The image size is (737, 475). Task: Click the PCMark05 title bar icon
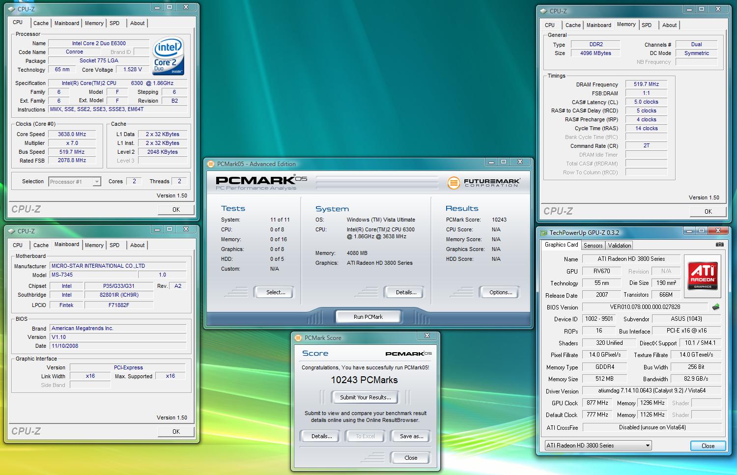[x=211, y=164]
